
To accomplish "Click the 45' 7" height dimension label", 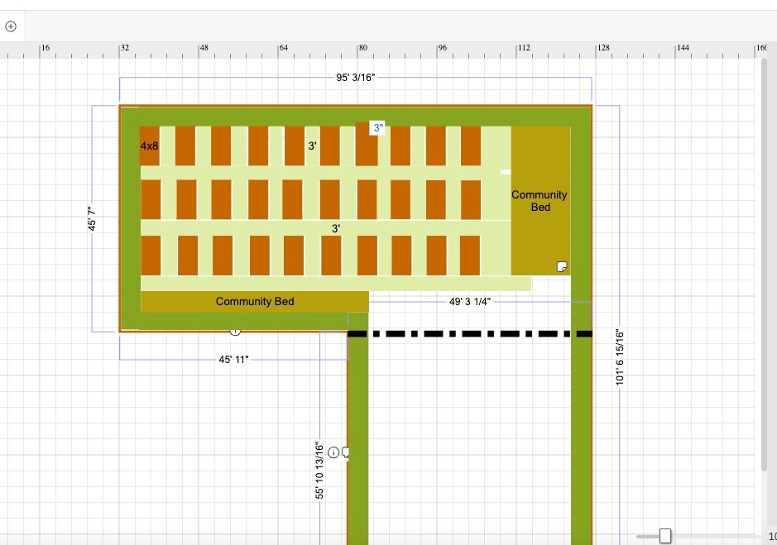I will pos(94,218).
